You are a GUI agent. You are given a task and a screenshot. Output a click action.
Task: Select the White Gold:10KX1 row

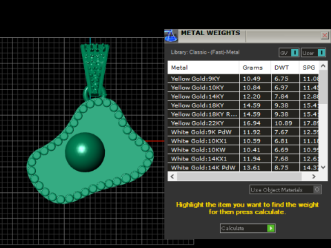tap(243, 141)
